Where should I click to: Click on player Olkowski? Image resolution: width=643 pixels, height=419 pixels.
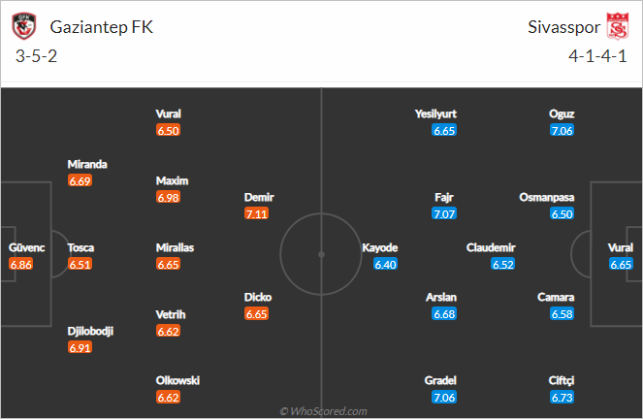click(x=177, y=380)
